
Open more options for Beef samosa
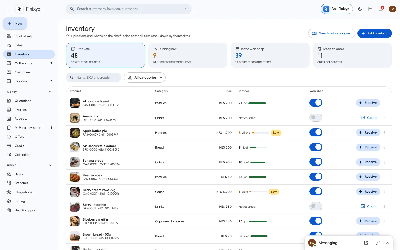[x=384, y=177]
